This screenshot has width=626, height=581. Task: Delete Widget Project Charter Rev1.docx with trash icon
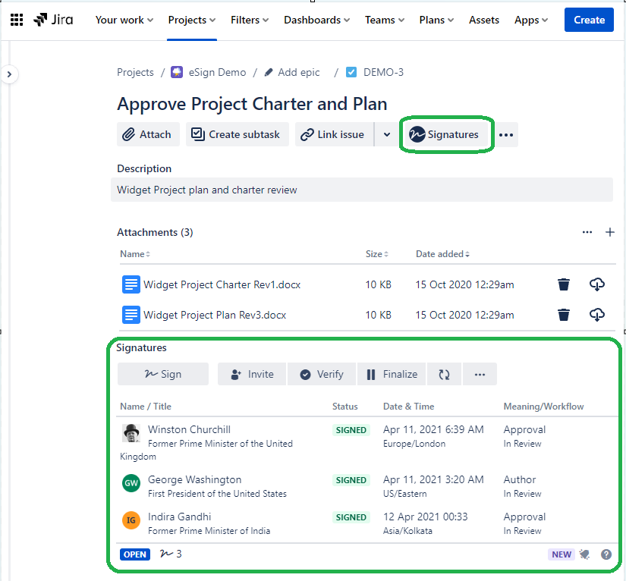pyautogui.click(x=563, y=284)
